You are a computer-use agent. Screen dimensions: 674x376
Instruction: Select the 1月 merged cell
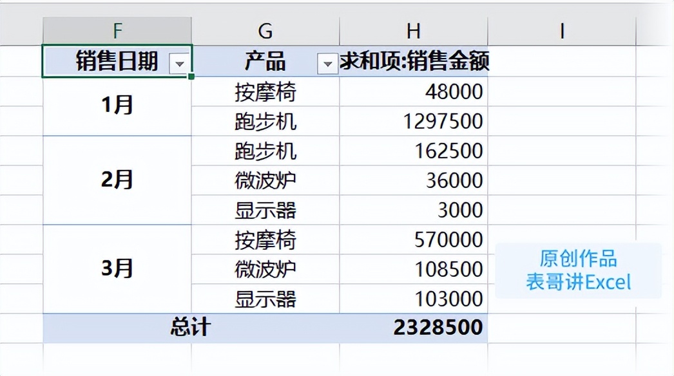click(x=117, y=106)
